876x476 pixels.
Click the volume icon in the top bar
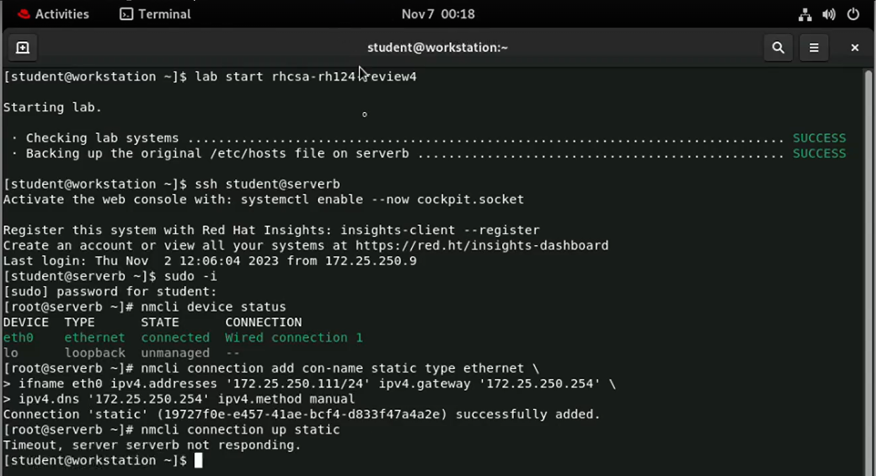coord(829,14)
